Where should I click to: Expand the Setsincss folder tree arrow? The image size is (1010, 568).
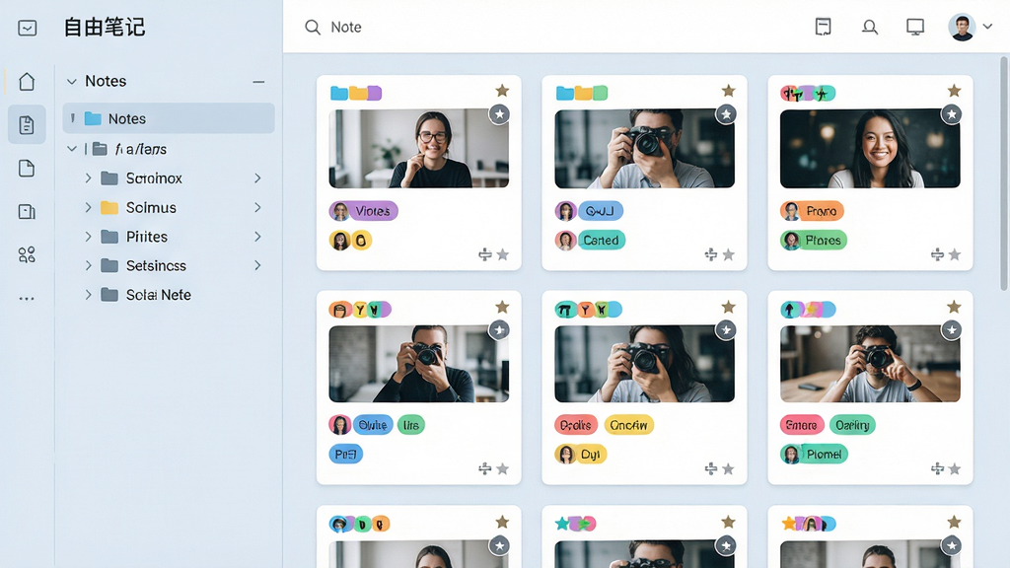pyautogui.click(x=88, y=265)
